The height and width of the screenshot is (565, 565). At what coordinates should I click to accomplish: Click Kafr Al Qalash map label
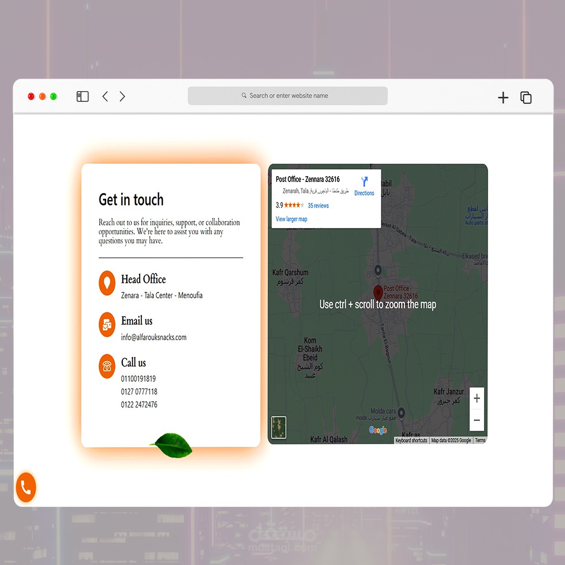(329, 439)
